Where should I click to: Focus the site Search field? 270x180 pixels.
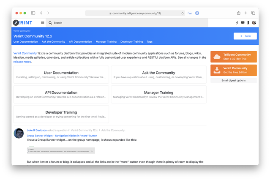coord(127,23)
